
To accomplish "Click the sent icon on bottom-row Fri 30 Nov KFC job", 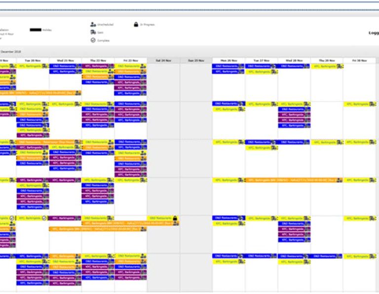I will [x=373, y=256].
